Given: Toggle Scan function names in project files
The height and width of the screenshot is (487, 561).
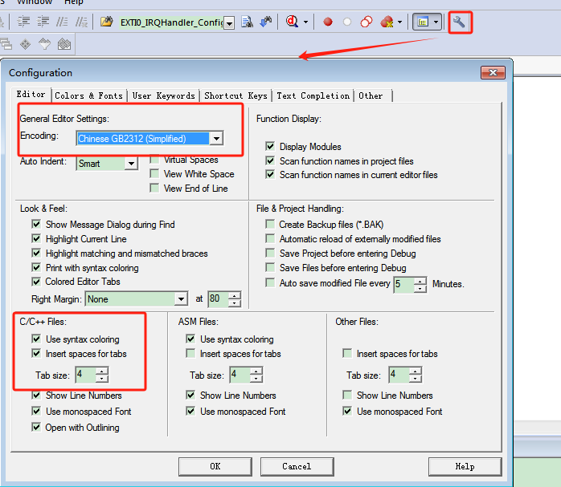Looking at the screenshot, I should click(x=270, y=161).
